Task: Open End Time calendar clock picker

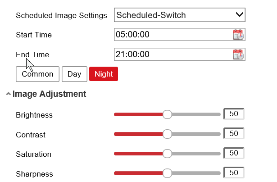Action: (x=238, y=55)
